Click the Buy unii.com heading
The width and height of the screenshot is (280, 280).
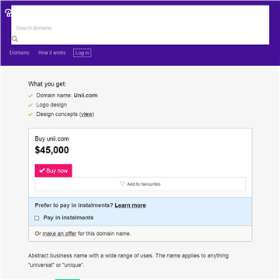click(x=52, y=138)
